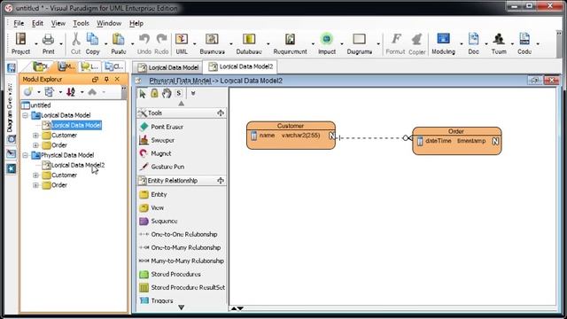
Task: Open the Diagrams toolbar button
Action: 359,43
